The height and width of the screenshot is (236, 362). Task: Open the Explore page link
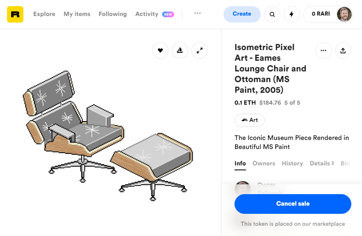click(x=44, y=14)
